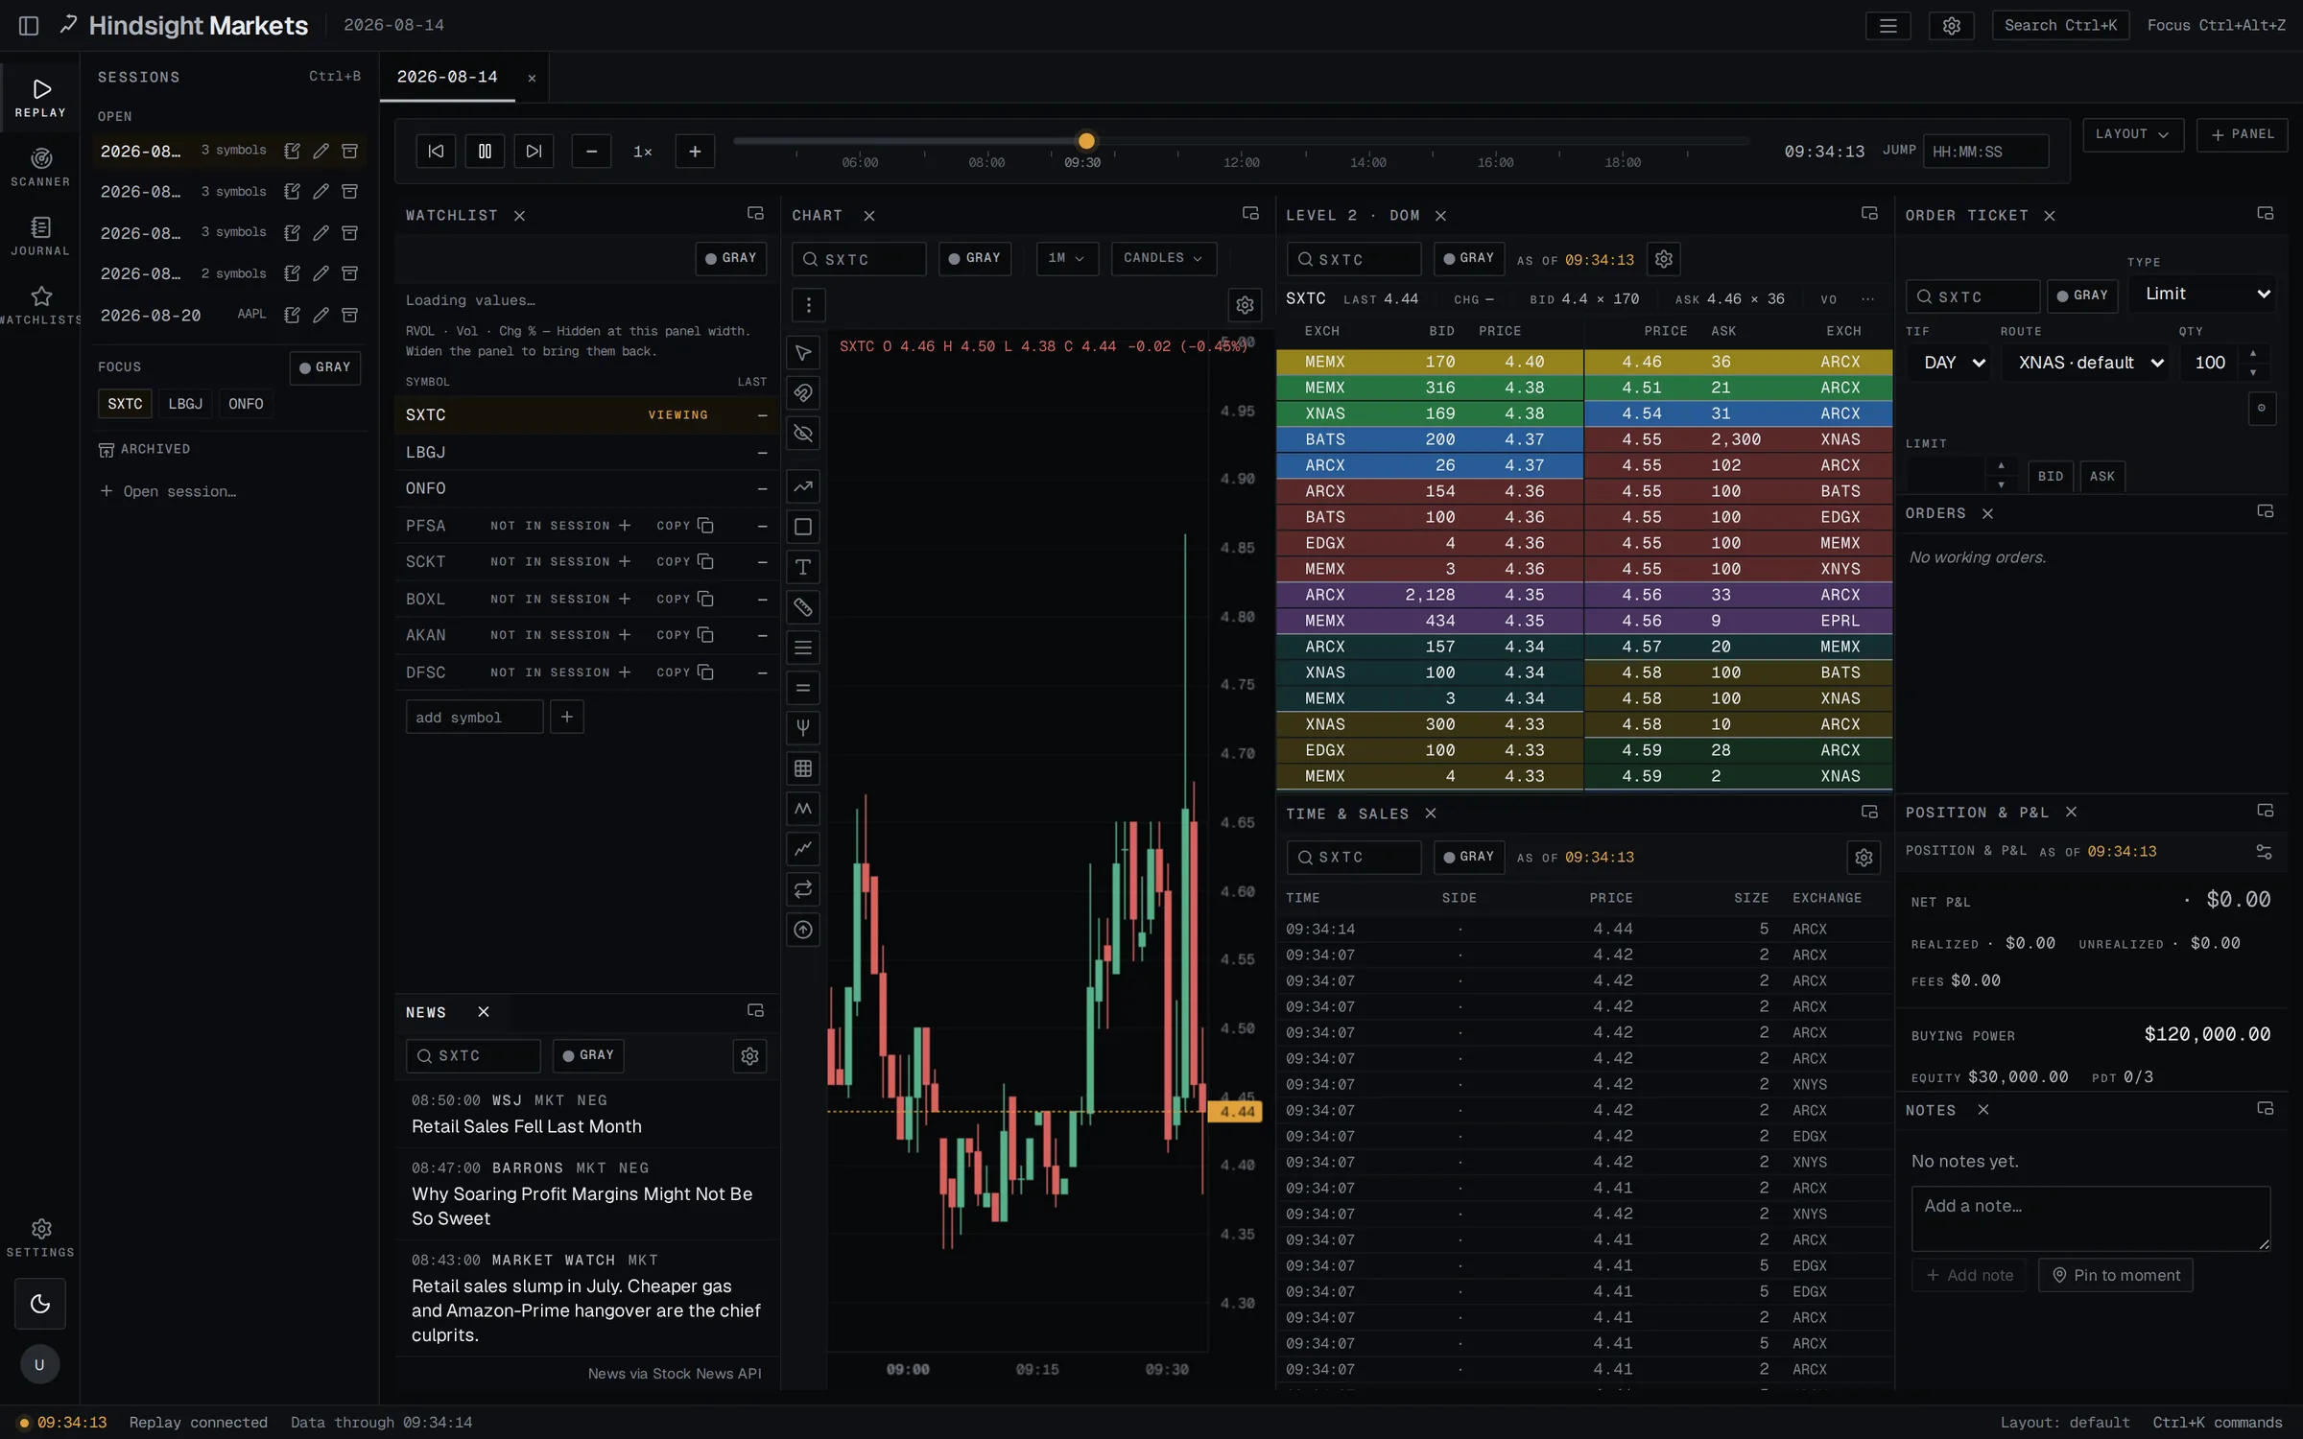The image size is (2303, 1439).
Task: Expand the Archived sessions section
Action: [144, 449]
